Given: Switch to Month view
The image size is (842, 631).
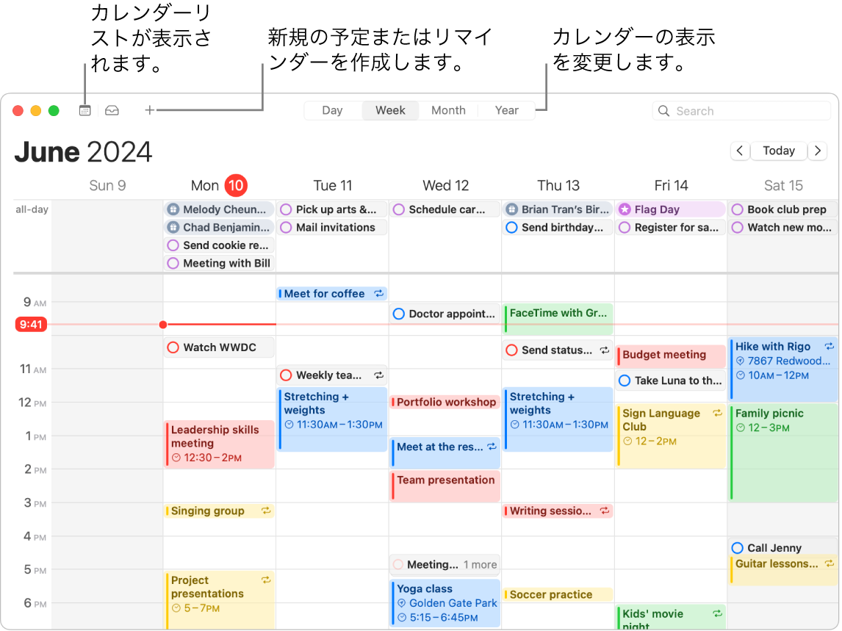Looking at the screenshot, I should (x=448, y=110).
